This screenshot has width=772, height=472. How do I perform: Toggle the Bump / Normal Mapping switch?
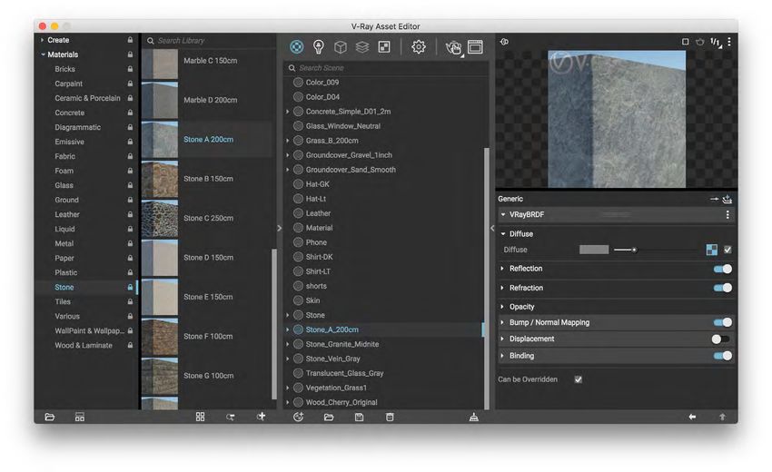click(723, 322)
